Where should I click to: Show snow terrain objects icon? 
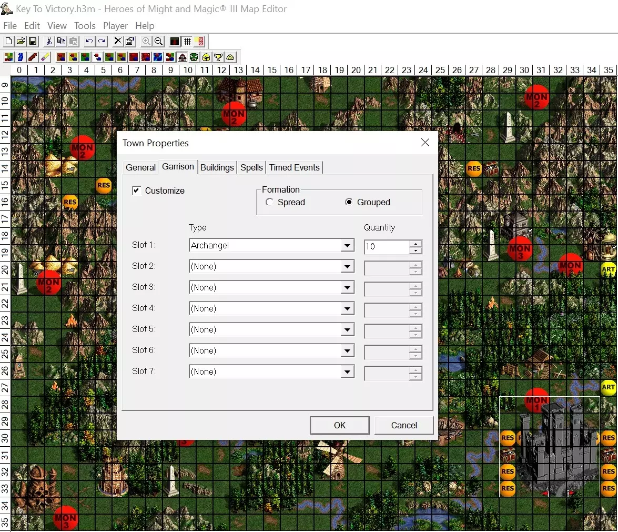(x=97, y=57)
